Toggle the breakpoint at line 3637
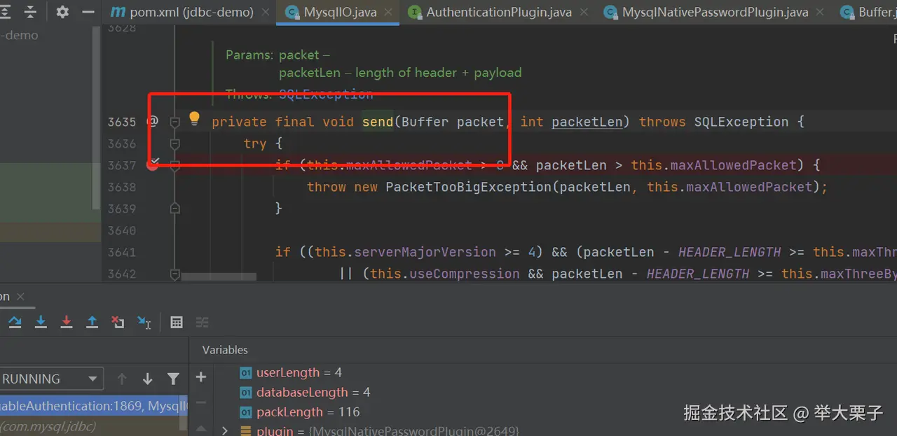Screen dimensions: 897x436 click(x=152, y=165)
